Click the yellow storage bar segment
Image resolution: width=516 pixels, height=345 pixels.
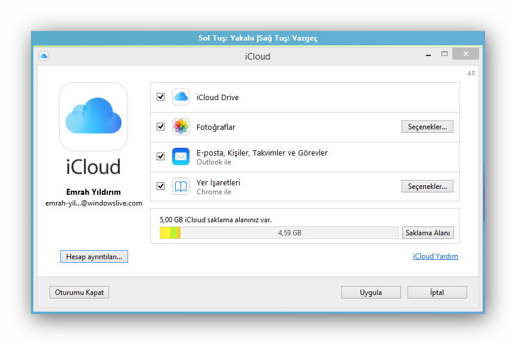click(165, 233)
